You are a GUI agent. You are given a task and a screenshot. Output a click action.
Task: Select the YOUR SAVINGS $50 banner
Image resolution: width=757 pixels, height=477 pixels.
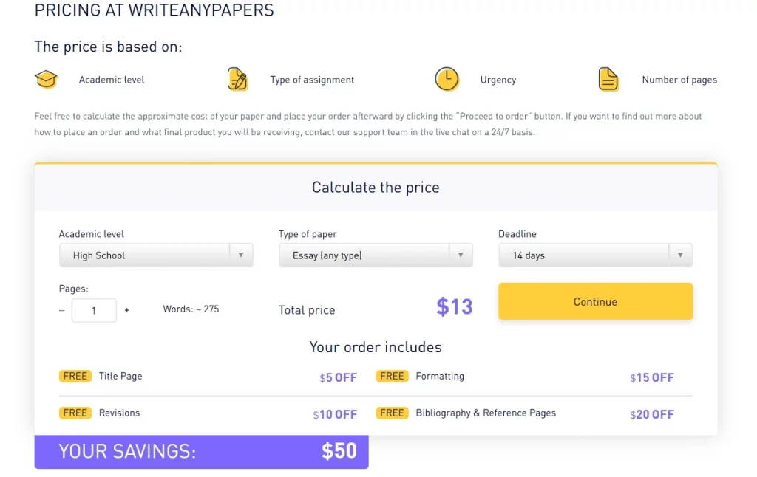pos(201,451)
